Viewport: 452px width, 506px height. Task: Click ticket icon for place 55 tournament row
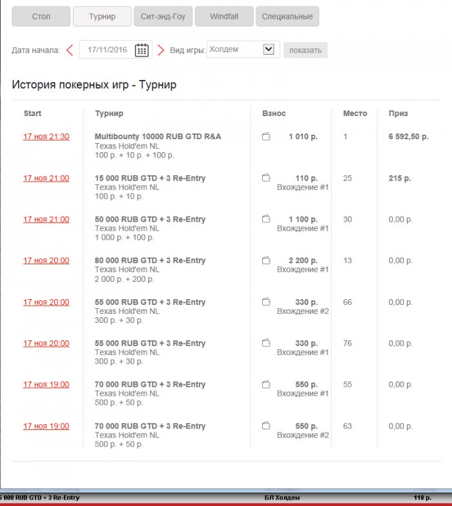pyautogui.click(x=266, y=384)
